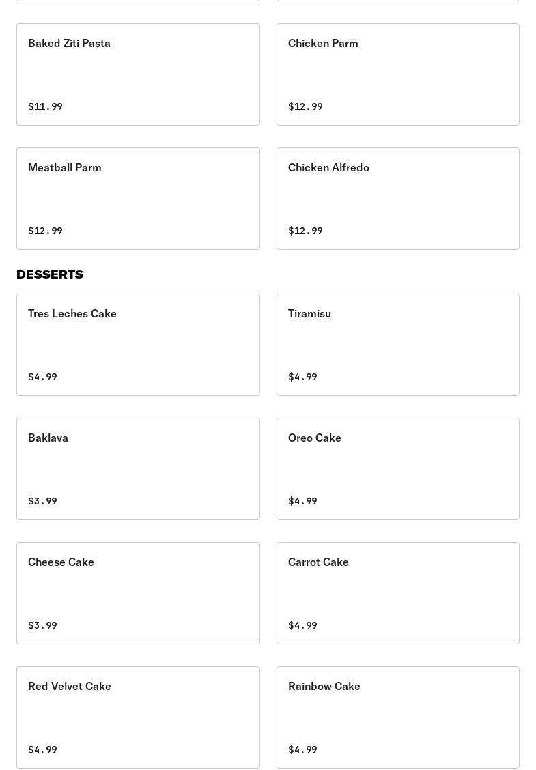Viewport: 536px width, 770px height.
Task: Select the Red Velvet Cake item
Action: (138, 717)
